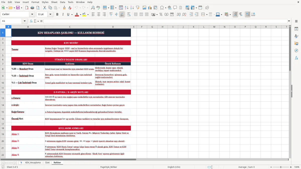This screenshot has width=301, height=169.
Task: Click English (USA) language in status bar
Action: coord(174,167)
